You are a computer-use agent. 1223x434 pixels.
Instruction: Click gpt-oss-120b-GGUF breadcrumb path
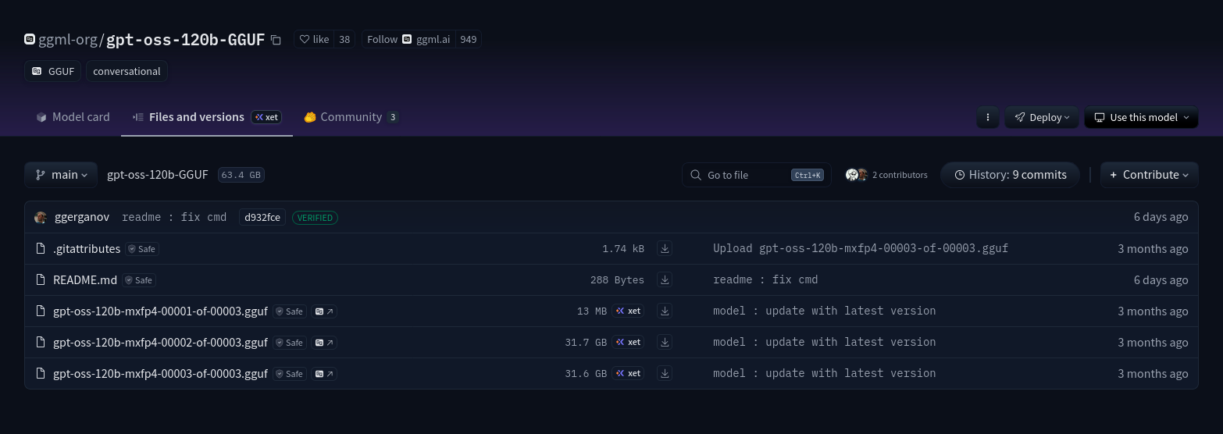click(x=158, y=175)
